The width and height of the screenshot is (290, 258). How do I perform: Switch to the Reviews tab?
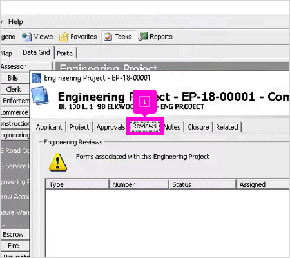pos(144,126)
